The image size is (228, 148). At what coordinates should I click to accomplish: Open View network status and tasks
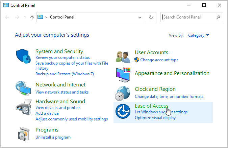coord(62,92)
